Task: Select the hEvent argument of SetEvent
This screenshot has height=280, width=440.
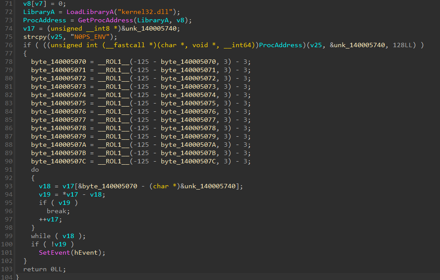Action: coord(86,252)
